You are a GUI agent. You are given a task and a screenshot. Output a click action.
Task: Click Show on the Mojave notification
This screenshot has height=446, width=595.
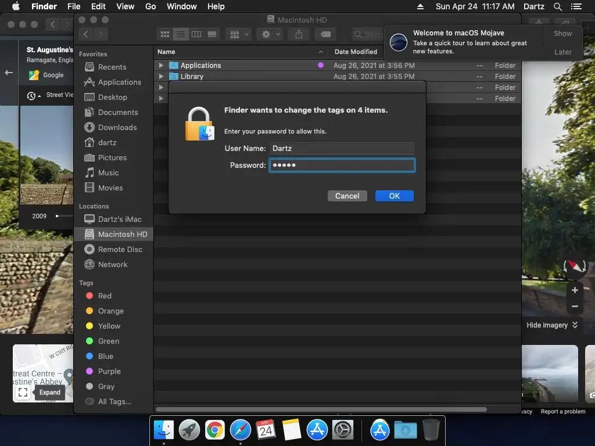(x=562, y=34)
